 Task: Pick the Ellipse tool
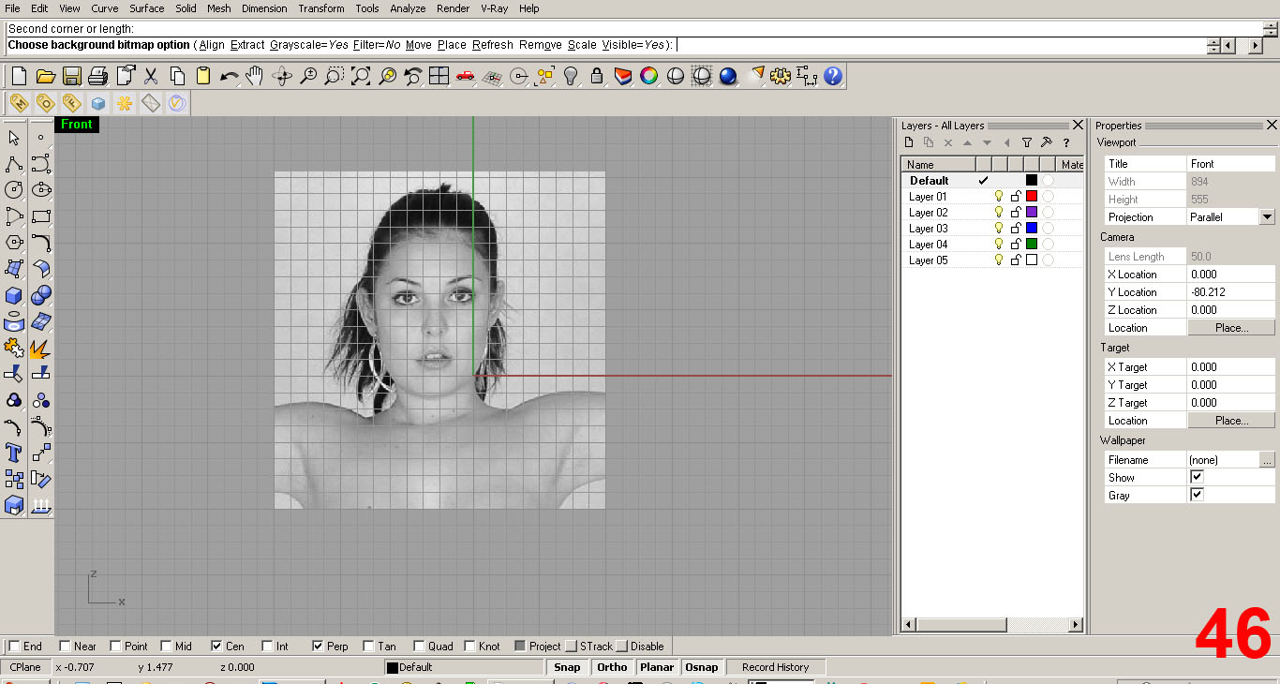[x=41, y=190]
